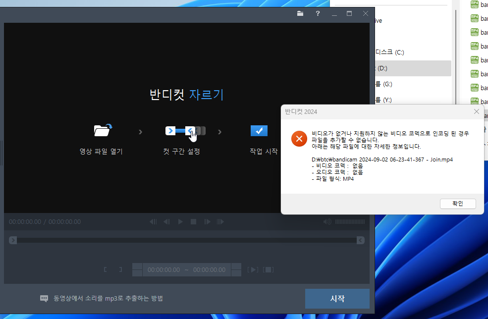Viewport: 488px width, 319px height.
Task: Click the 비디오 코덱 없음 line
Action: [x=337, y=166]
